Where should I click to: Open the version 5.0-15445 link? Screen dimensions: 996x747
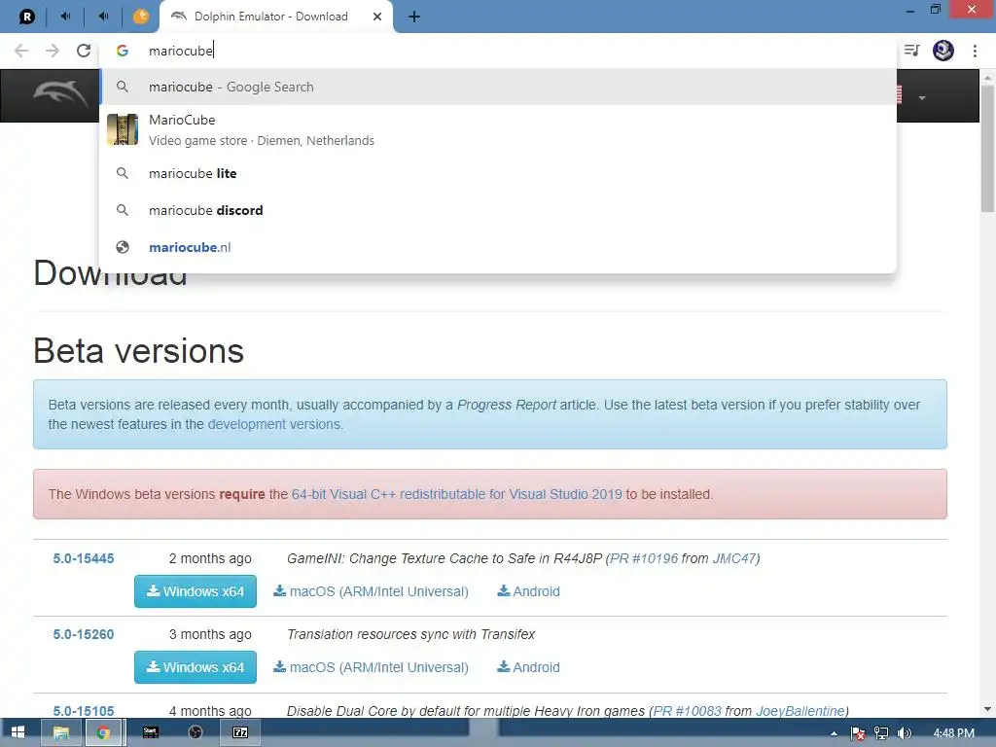[x=84, y=558]
